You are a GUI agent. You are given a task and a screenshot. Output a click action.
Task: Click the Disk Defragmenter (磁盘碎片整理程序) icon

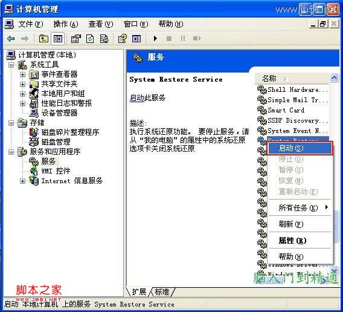pos(34,132)
